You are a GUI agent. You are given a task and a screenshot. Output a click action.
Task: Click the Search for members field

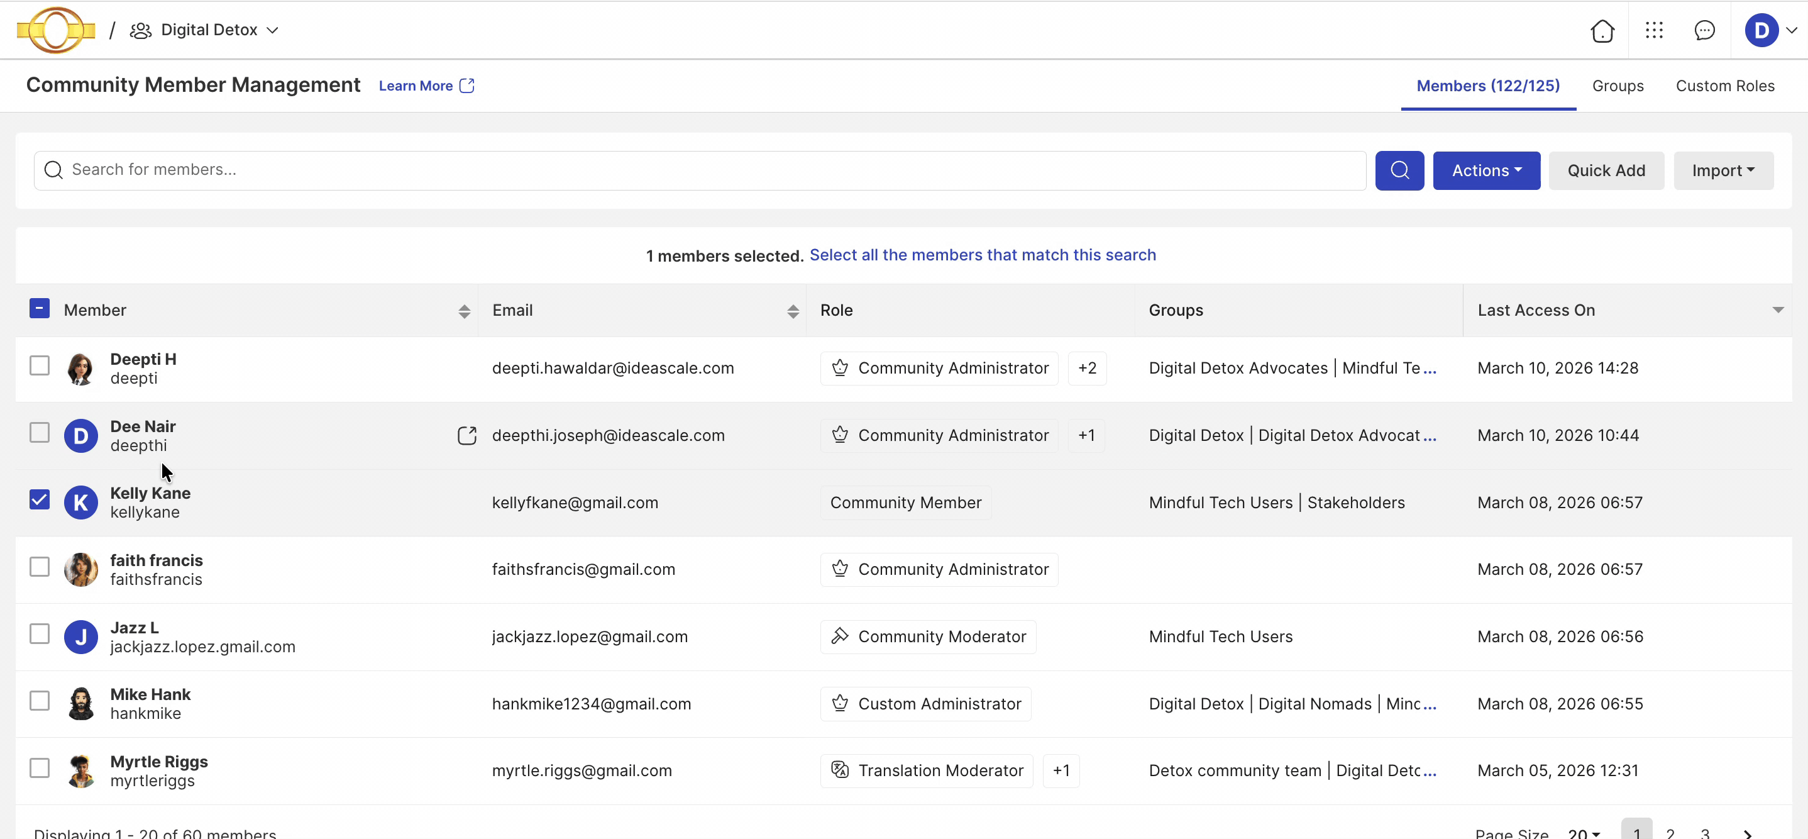(702, 170)
